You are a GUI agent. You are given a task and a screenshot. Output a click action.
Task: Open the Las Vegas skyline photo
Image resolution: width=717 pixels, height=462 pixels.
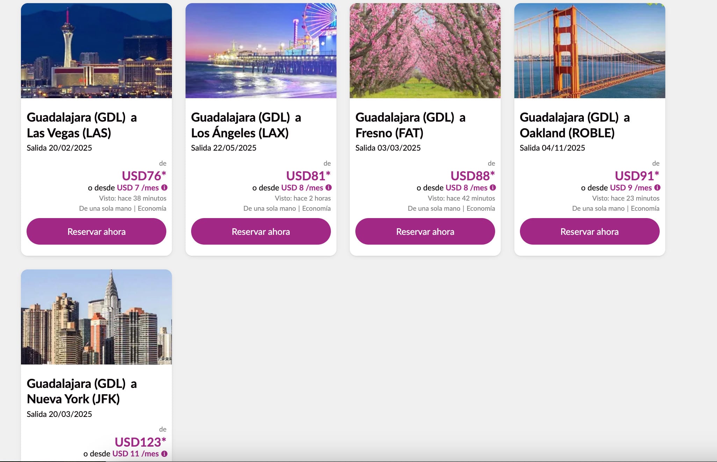pos(96,51)
